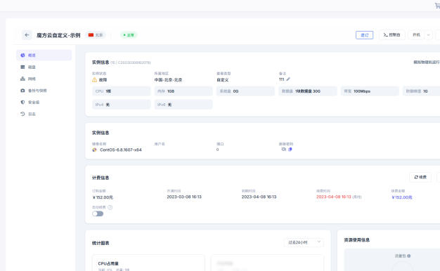Click the info icon in resource usage card

tap(409, 256)
